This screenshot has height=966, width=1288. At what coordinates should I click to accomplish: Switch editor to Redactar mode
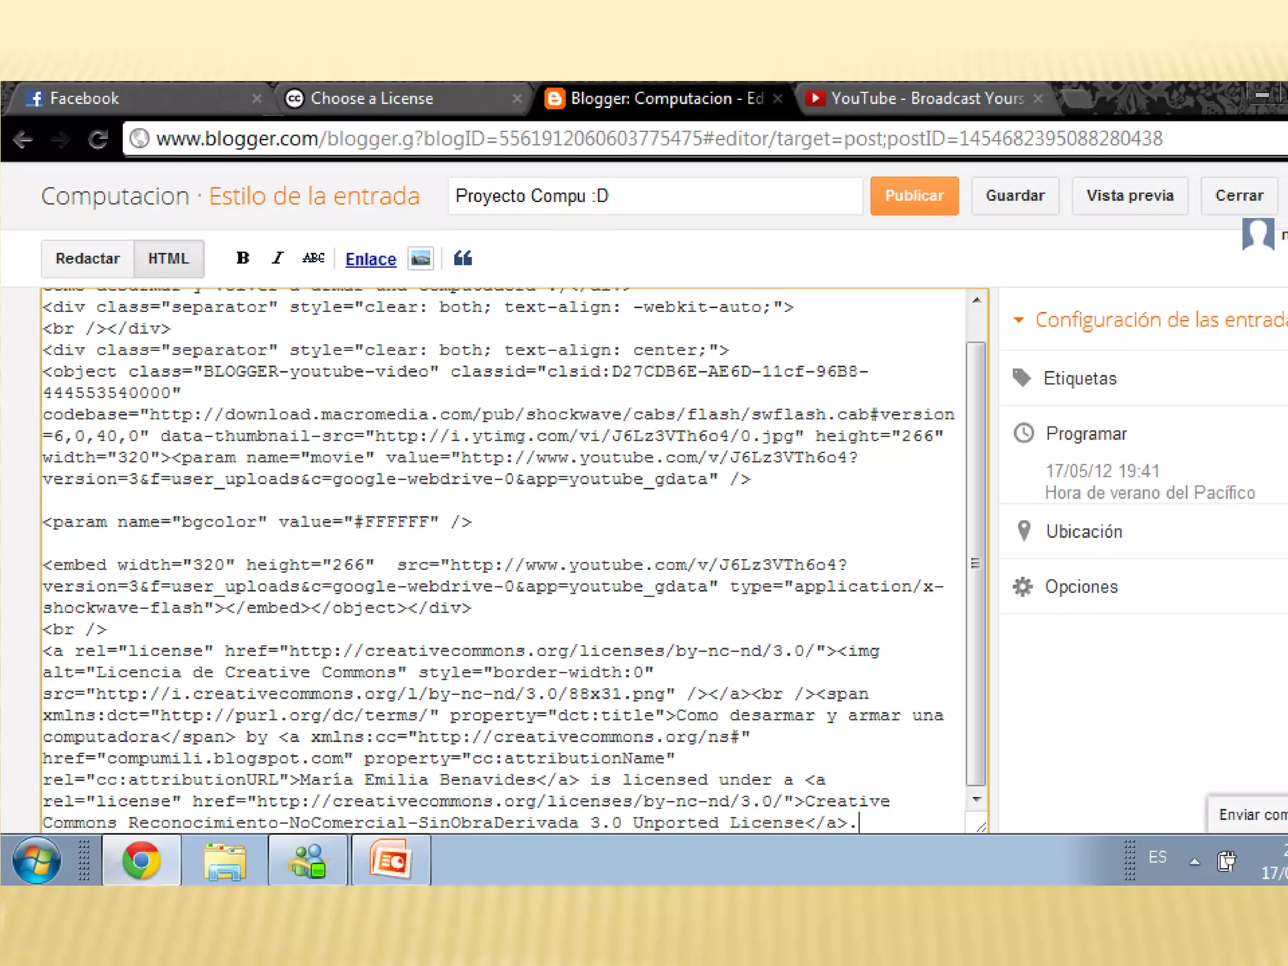click(x=87, y=258)
